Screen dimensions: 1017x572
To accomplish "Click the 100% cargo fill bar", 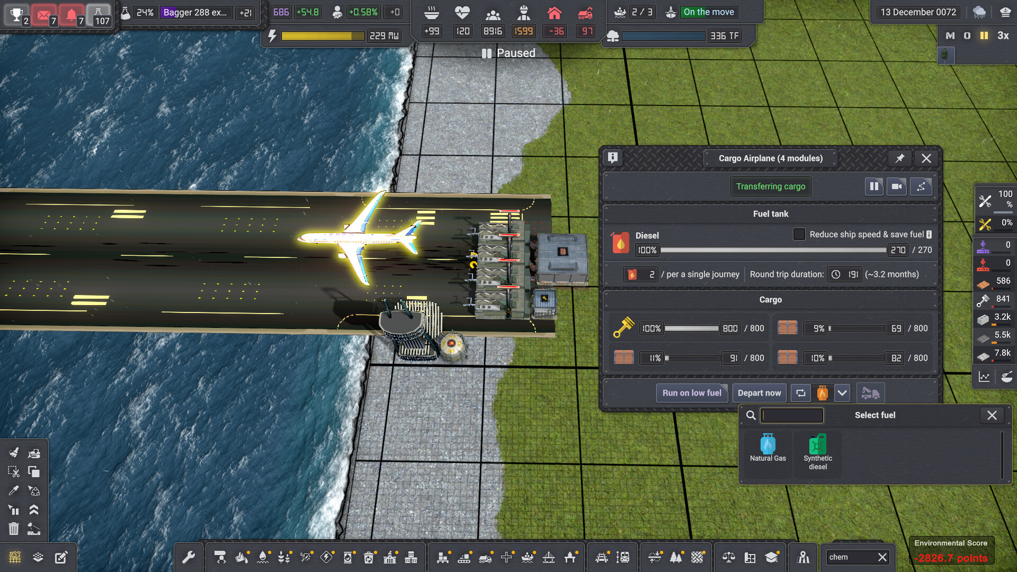I will [x=691, y=328].
